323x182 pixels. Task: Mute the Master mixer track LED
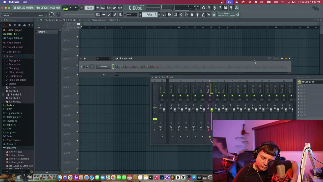click(x=162, y=96)
